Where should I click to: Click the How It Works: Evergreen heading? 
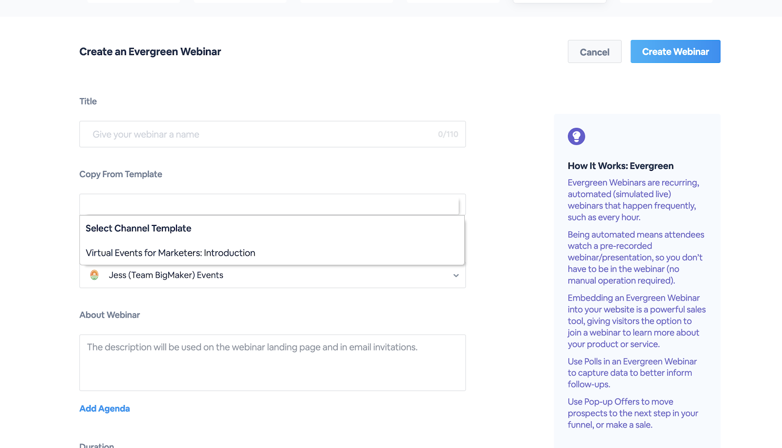620,166
